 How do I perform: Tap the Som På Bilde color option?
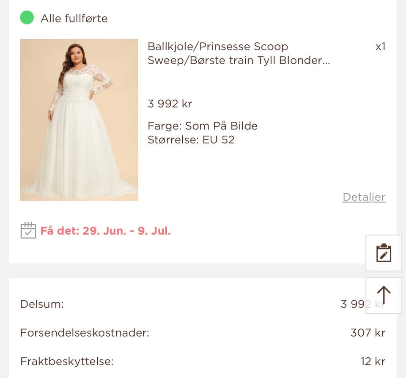202,126
